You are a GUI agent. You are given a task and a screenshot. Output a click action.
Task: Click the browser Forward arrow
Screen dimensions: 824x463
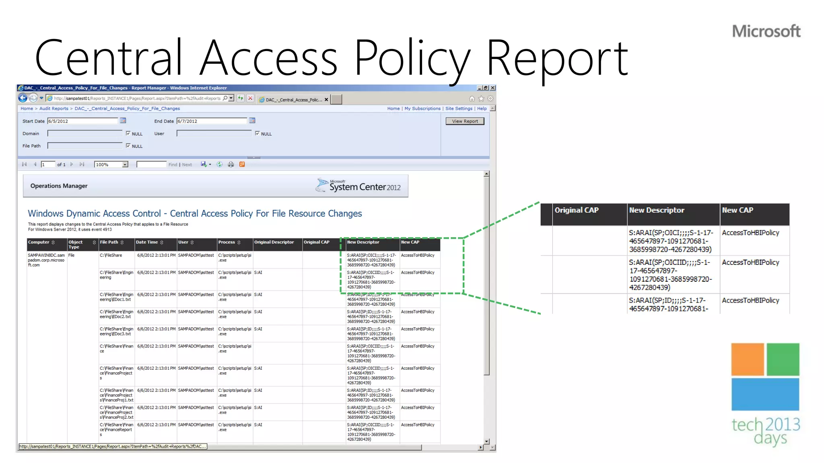click(x=33, y=98)
